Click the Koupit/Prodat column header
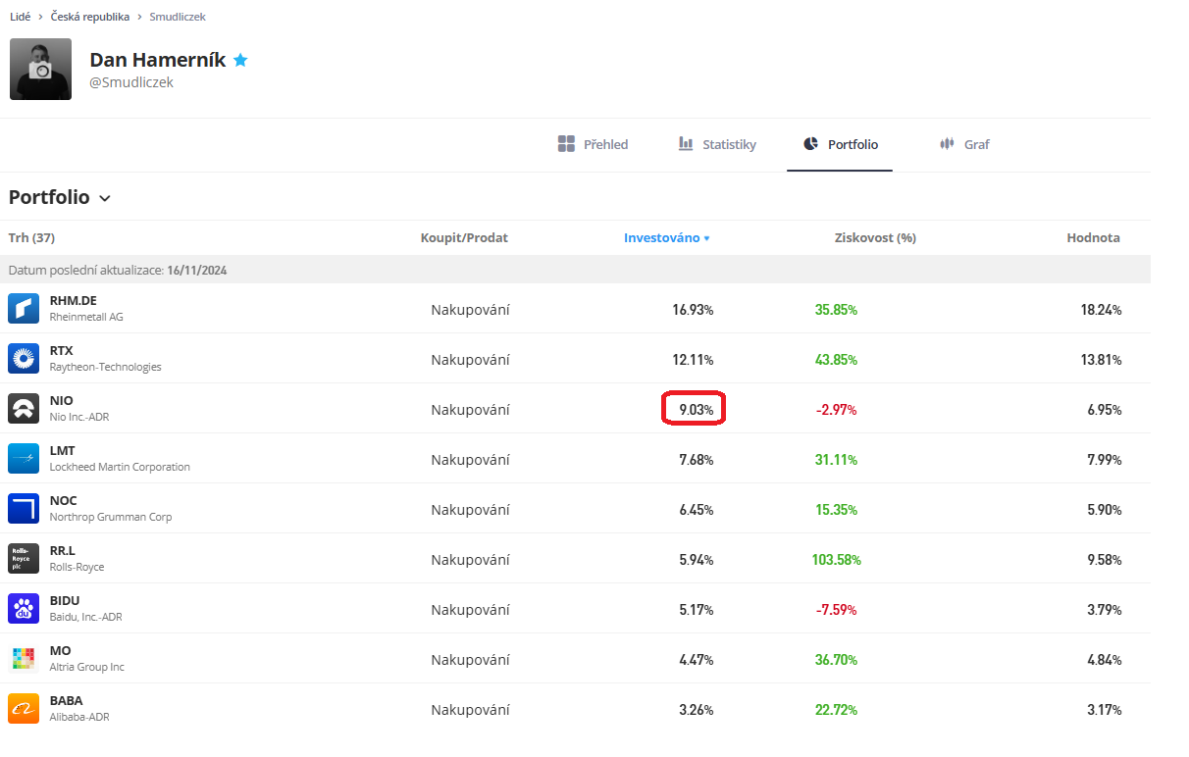 [464, 237]
